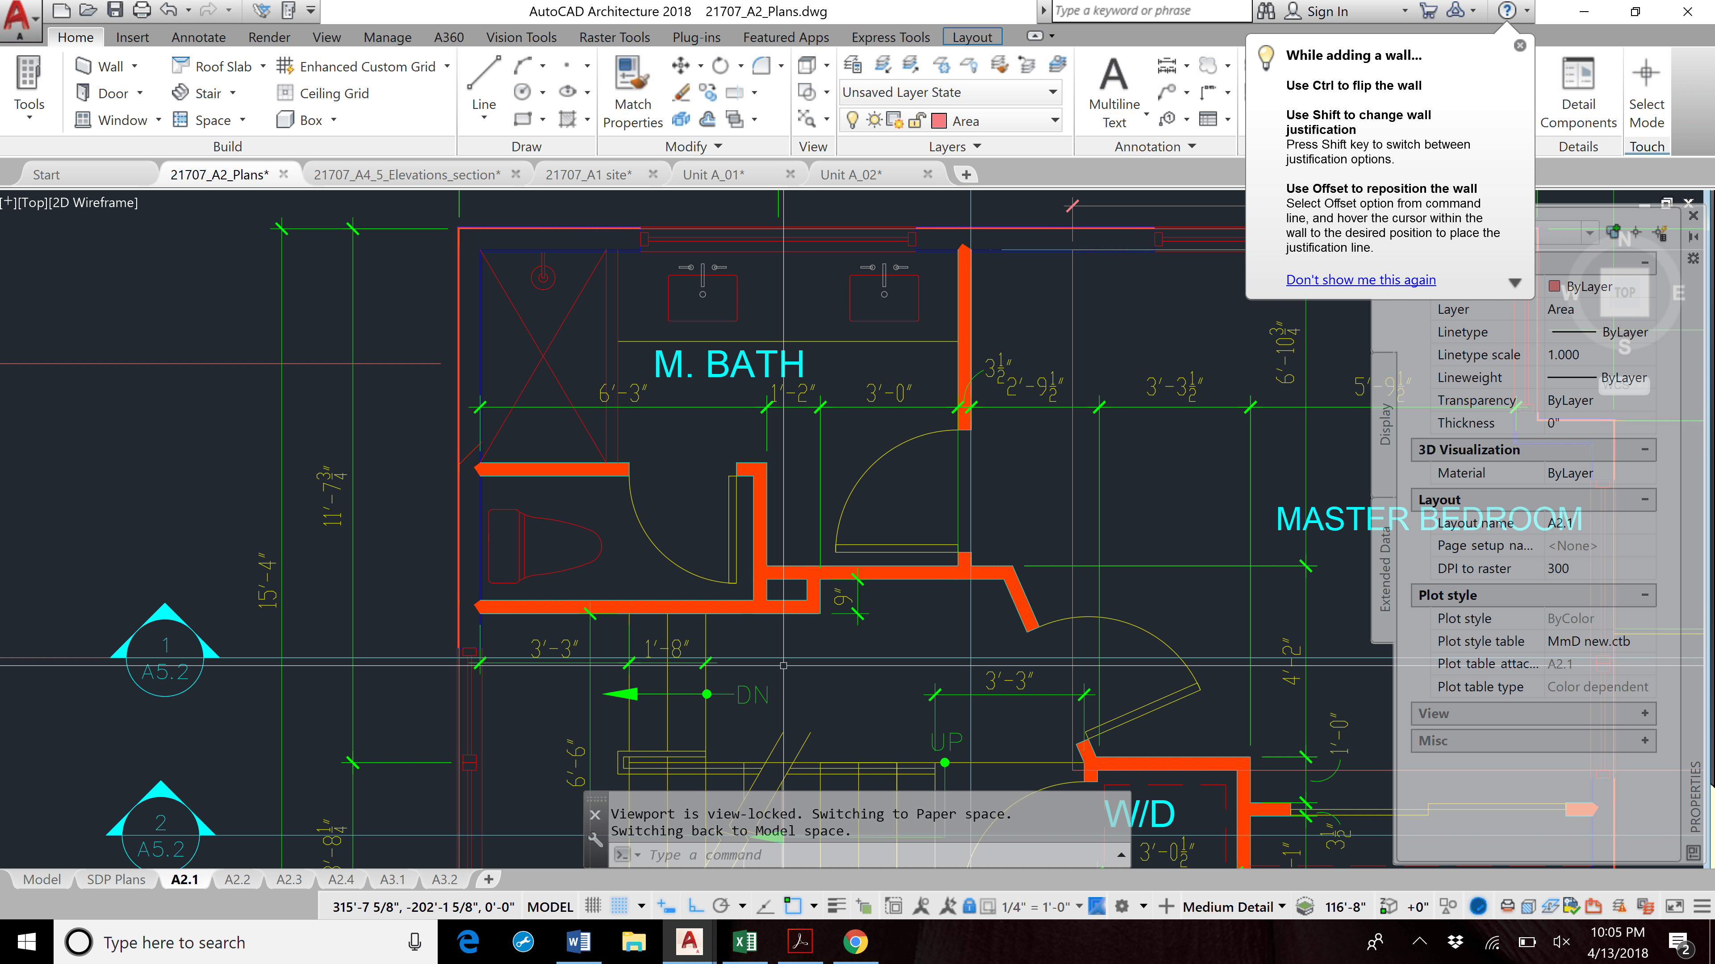Click the Match Properties tool
This screenshot has height=964, width=1715.
[x=632, y=87]
